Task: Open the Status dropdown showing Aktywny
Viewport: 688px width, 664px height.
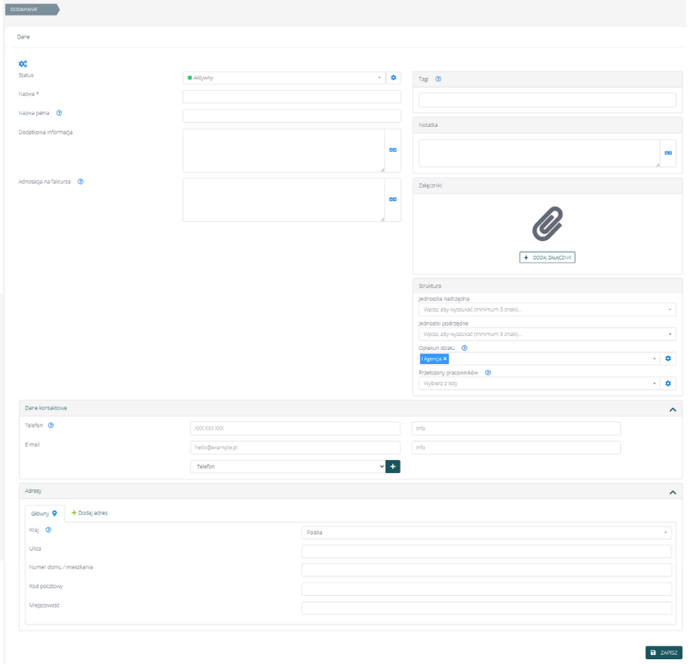Action: tap(284, 78)
